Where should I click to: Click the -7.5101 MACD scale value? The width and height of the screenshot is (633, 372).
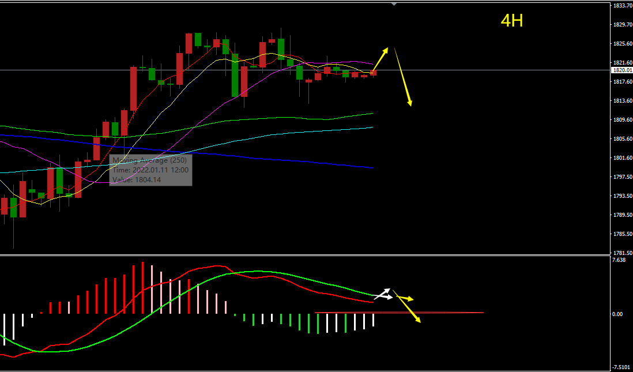621,367
